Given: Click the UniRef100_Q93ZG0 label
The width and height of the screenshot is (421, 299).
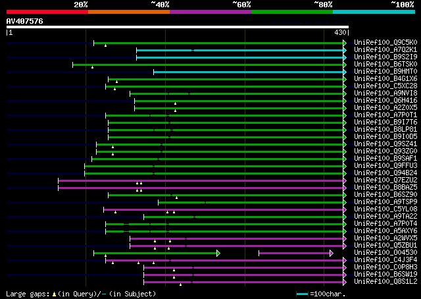Looking at the screenshot, I should (385, 151).
